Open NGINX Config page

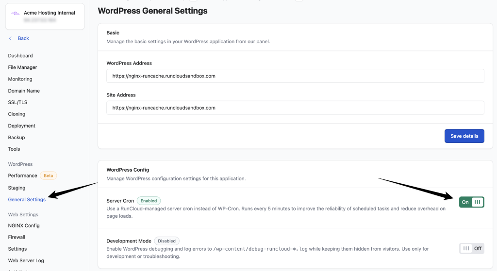(24, 226)
